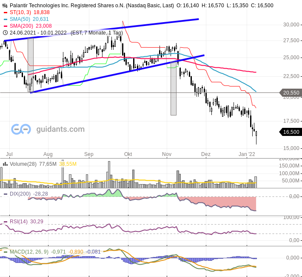Click the 16,500 current price tag
302x277 pixels.
291,132
